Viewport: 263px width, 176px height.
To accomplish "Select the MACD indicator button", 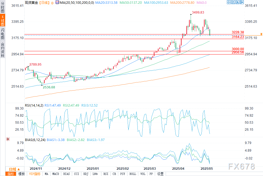I will [56, 174].
